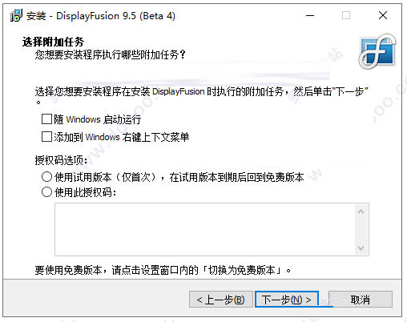Click the 您想要安装程序执行哪些附加任务 subtitle
The image size is (407, 322).
point(111,54)
